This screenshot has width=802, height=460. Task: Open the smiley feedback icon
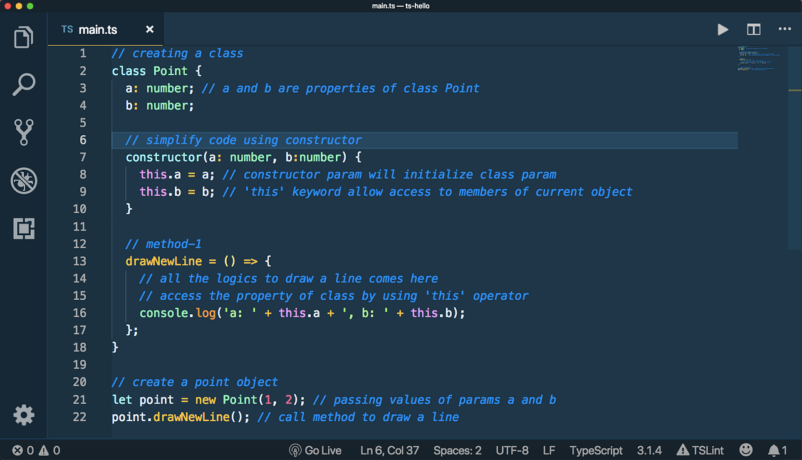pos(746,449)
